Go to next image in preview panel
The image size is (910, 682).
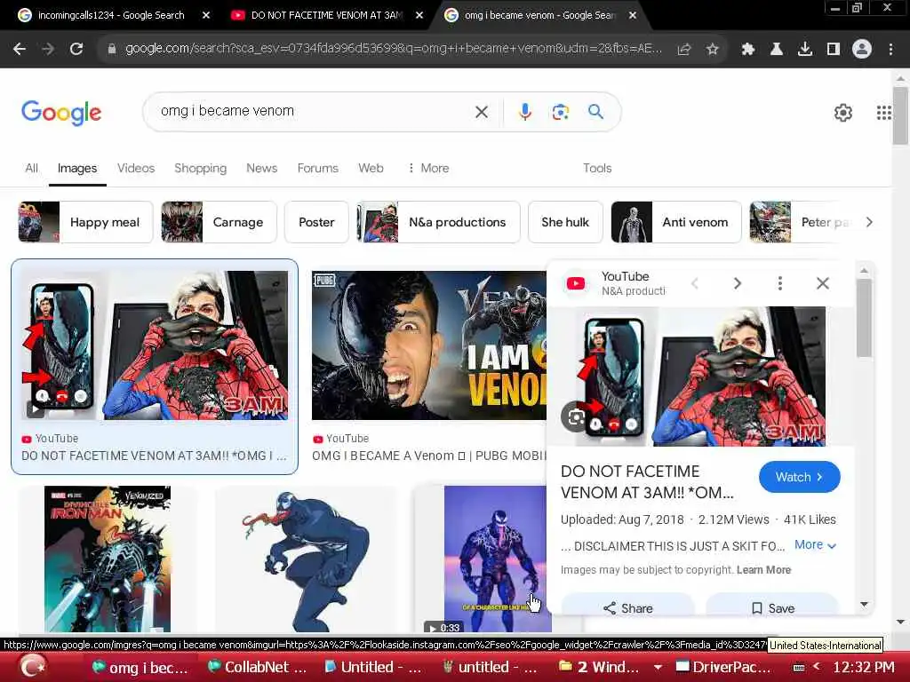click(x=738, y=283)
